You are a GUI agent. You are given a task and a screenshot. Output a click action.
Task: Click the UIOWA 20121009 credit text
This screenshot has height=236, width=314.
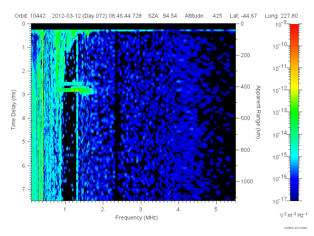tap(296, 228)
